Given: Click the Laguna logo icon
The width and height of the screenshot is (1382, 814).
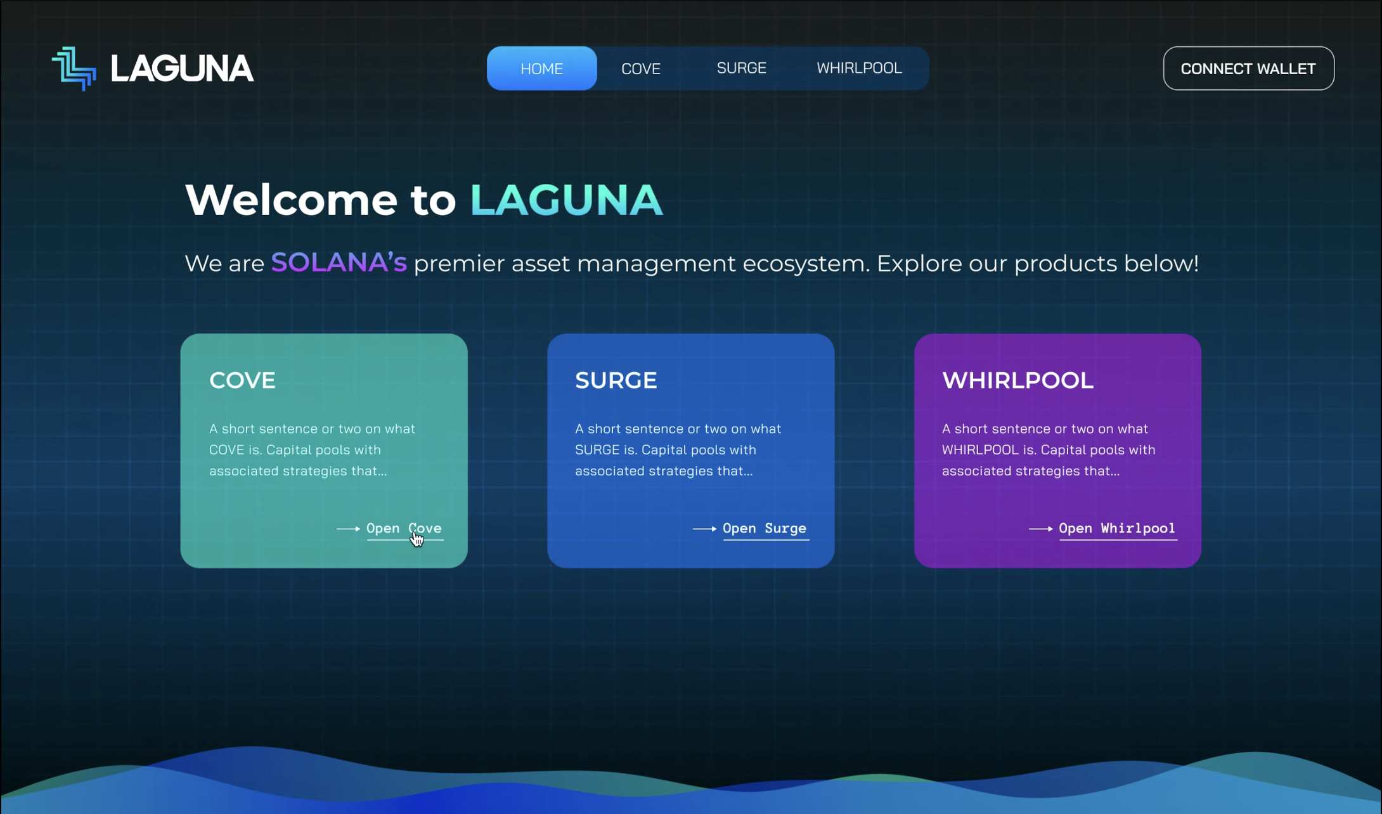Looking at the screenshot, I should (x=74, y=68).
